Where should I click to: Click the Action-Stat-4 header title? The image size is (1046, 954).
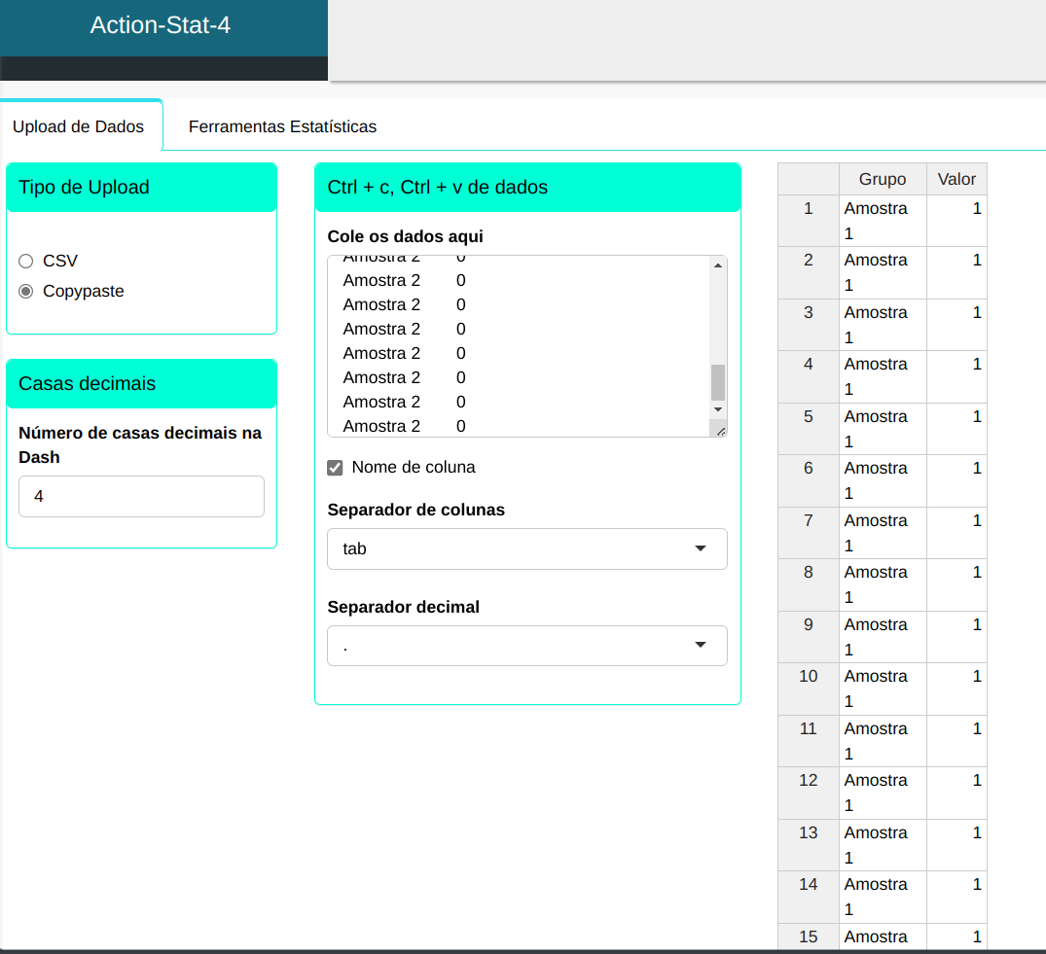point(161,25)
